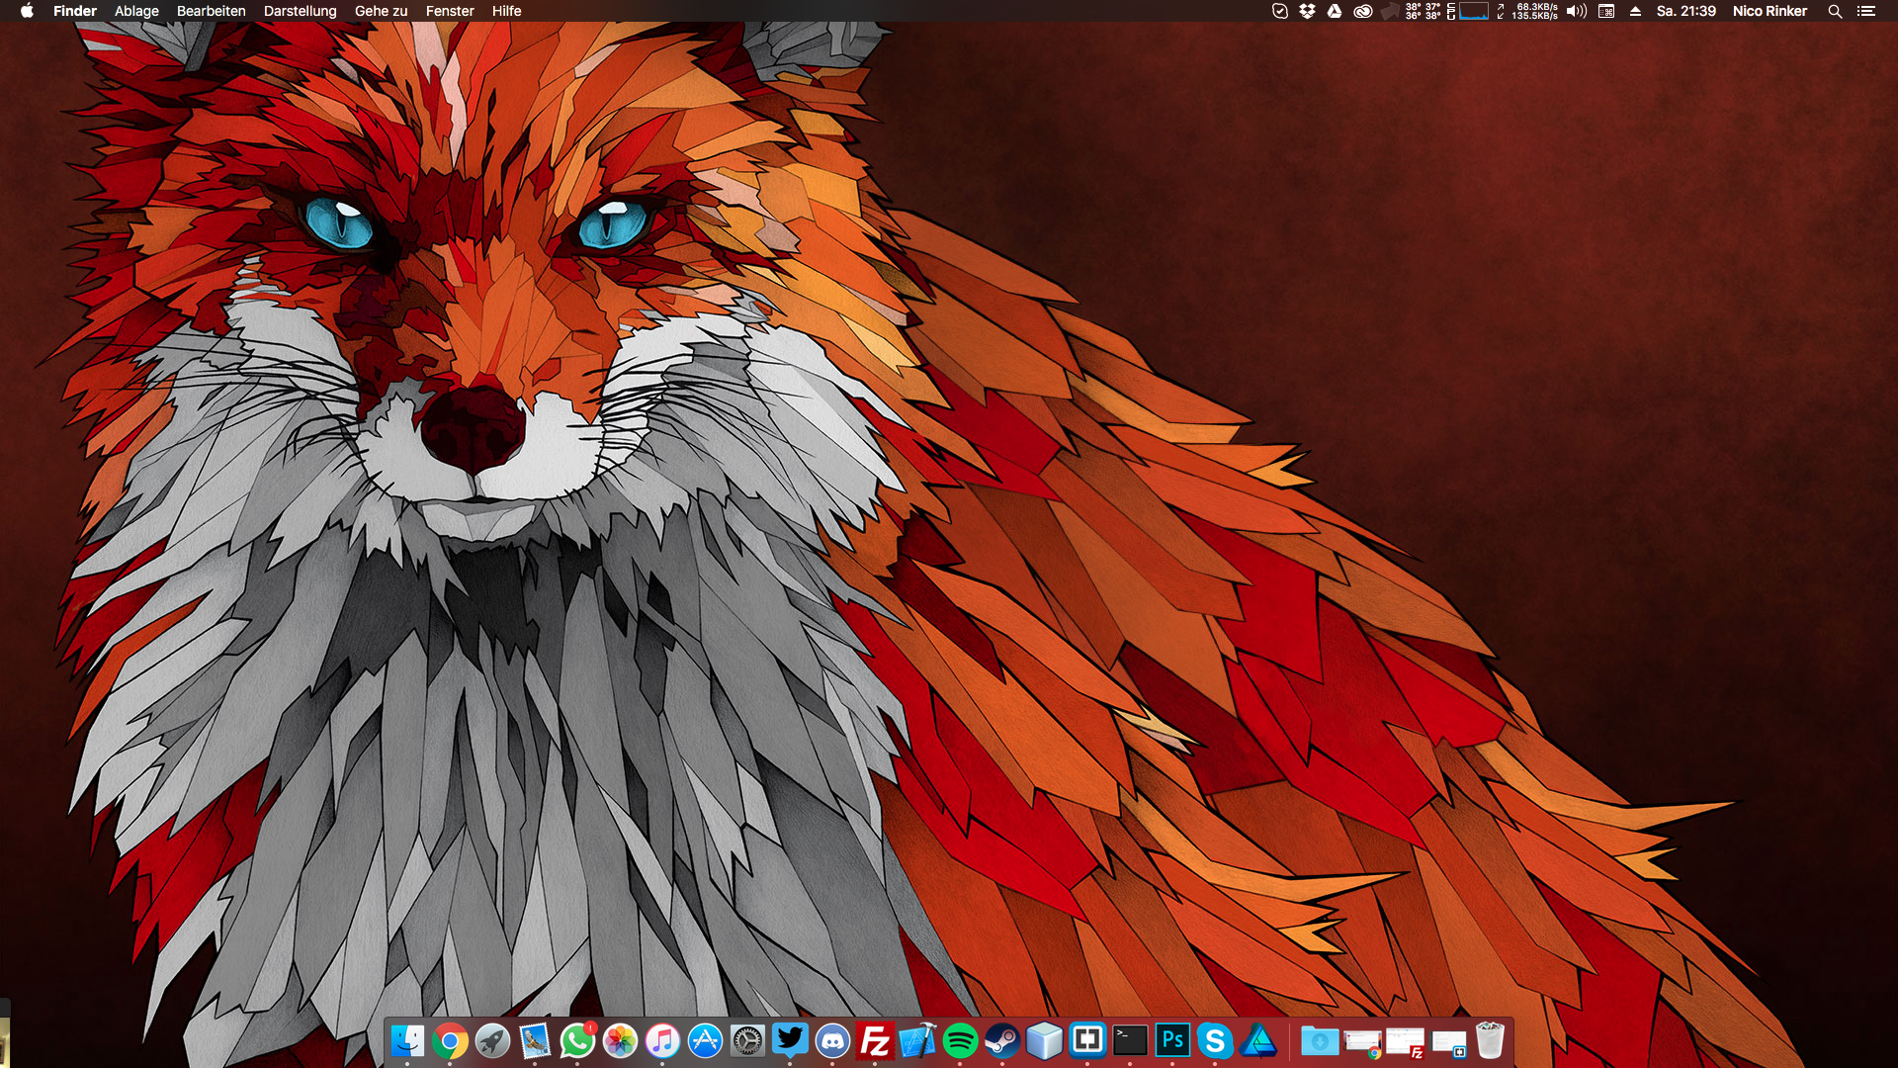This screenshot has width=1898, height=1068.
Task: Open Terminal from the dock
Action: tap(1130, 1040)
